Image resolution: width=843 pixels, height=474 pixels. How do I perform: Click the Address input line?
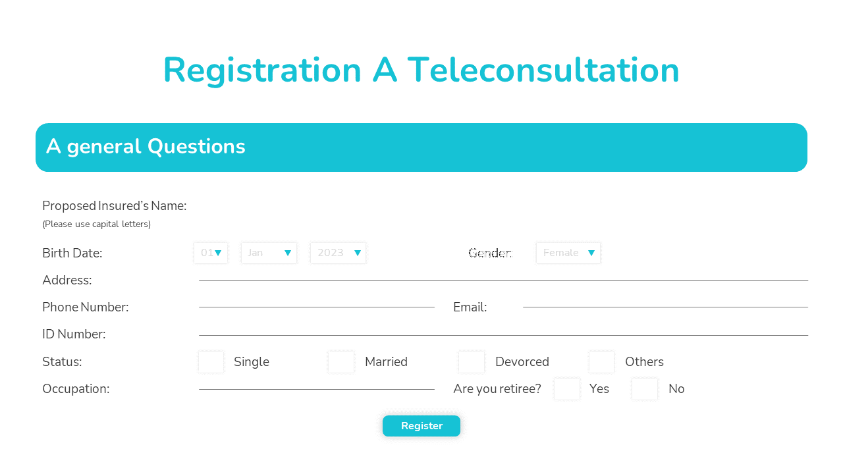pos(503,280)
